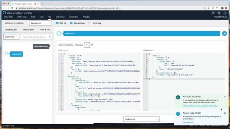Click the Coffee Shop skill name
The height and width of the screenshot is (129, 230).
22,17
